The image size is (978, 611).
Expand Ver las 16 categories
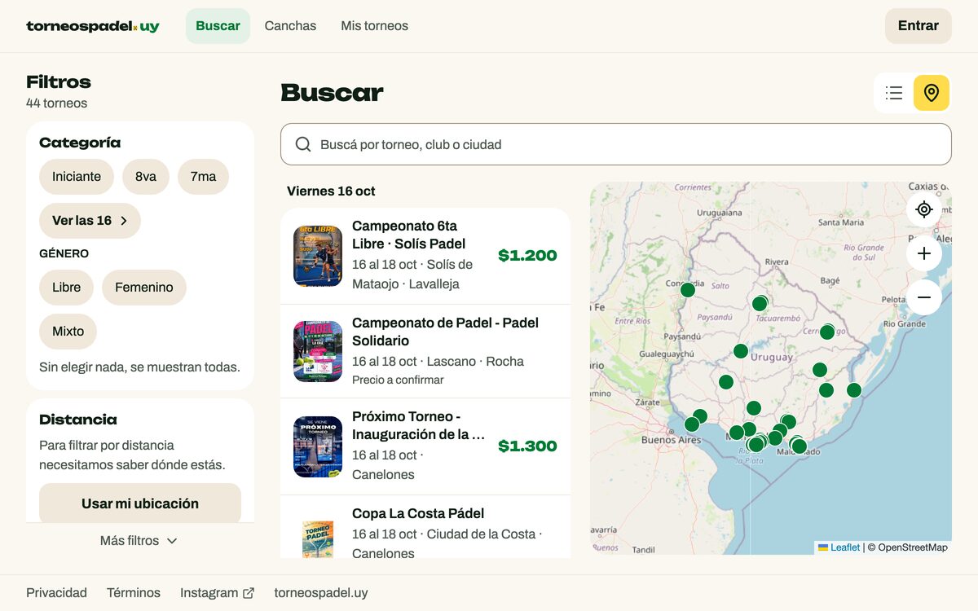[x=90, y=221]
